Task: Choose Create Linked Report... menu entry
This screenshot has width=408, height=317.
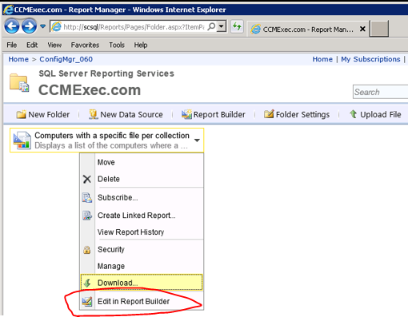Action: pyautogui.click(x=137, y=216)
